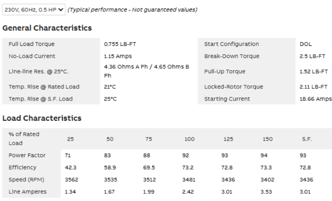
Task: Select the No-Load Current row label
Action: [32, 56]
